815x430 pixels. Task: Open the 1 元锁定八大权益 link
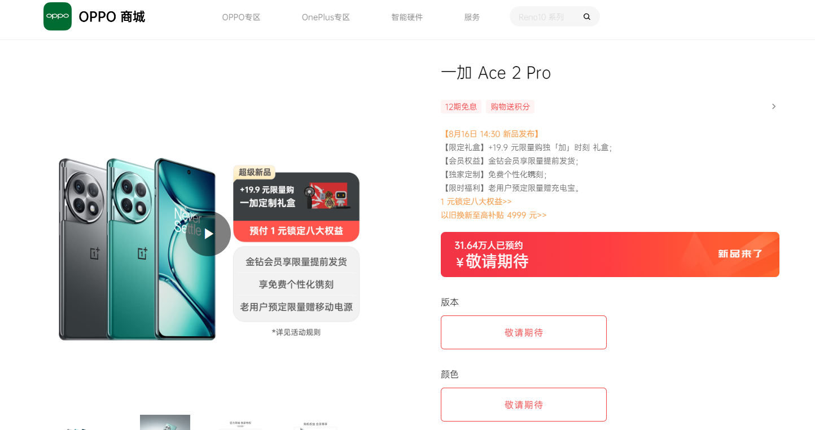click(476, 201)
